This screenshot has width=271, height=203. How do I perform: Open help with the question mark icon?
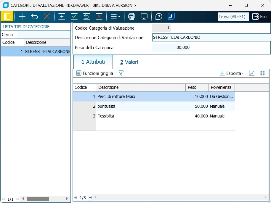point(159,17)
